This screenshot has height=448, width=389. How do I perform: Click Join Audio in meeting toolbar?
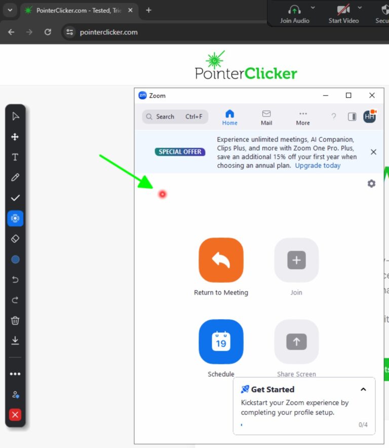click(294, 14)
